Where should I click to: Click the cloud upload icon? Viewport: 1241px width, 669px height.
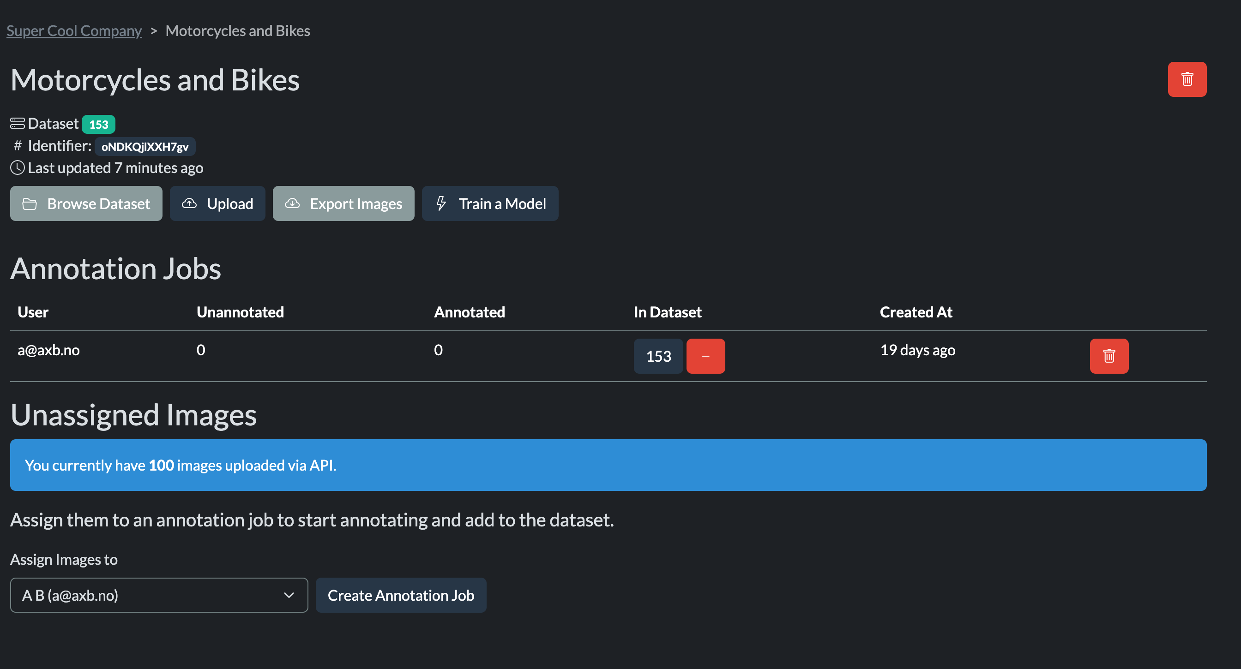click(189, 203)
